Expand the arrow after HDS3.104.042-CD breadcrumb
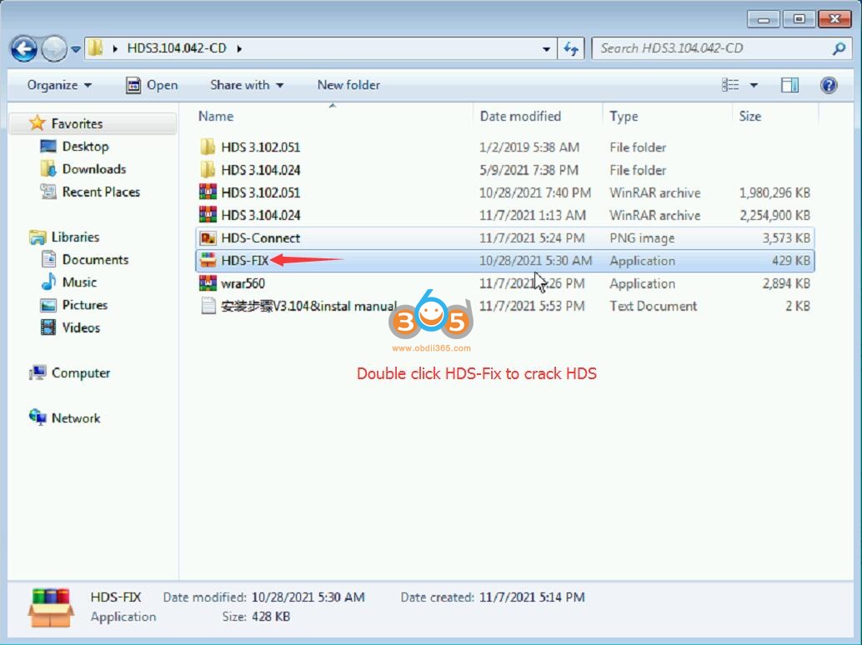This screenshot has height=645, width=862. tap(239, 48)
